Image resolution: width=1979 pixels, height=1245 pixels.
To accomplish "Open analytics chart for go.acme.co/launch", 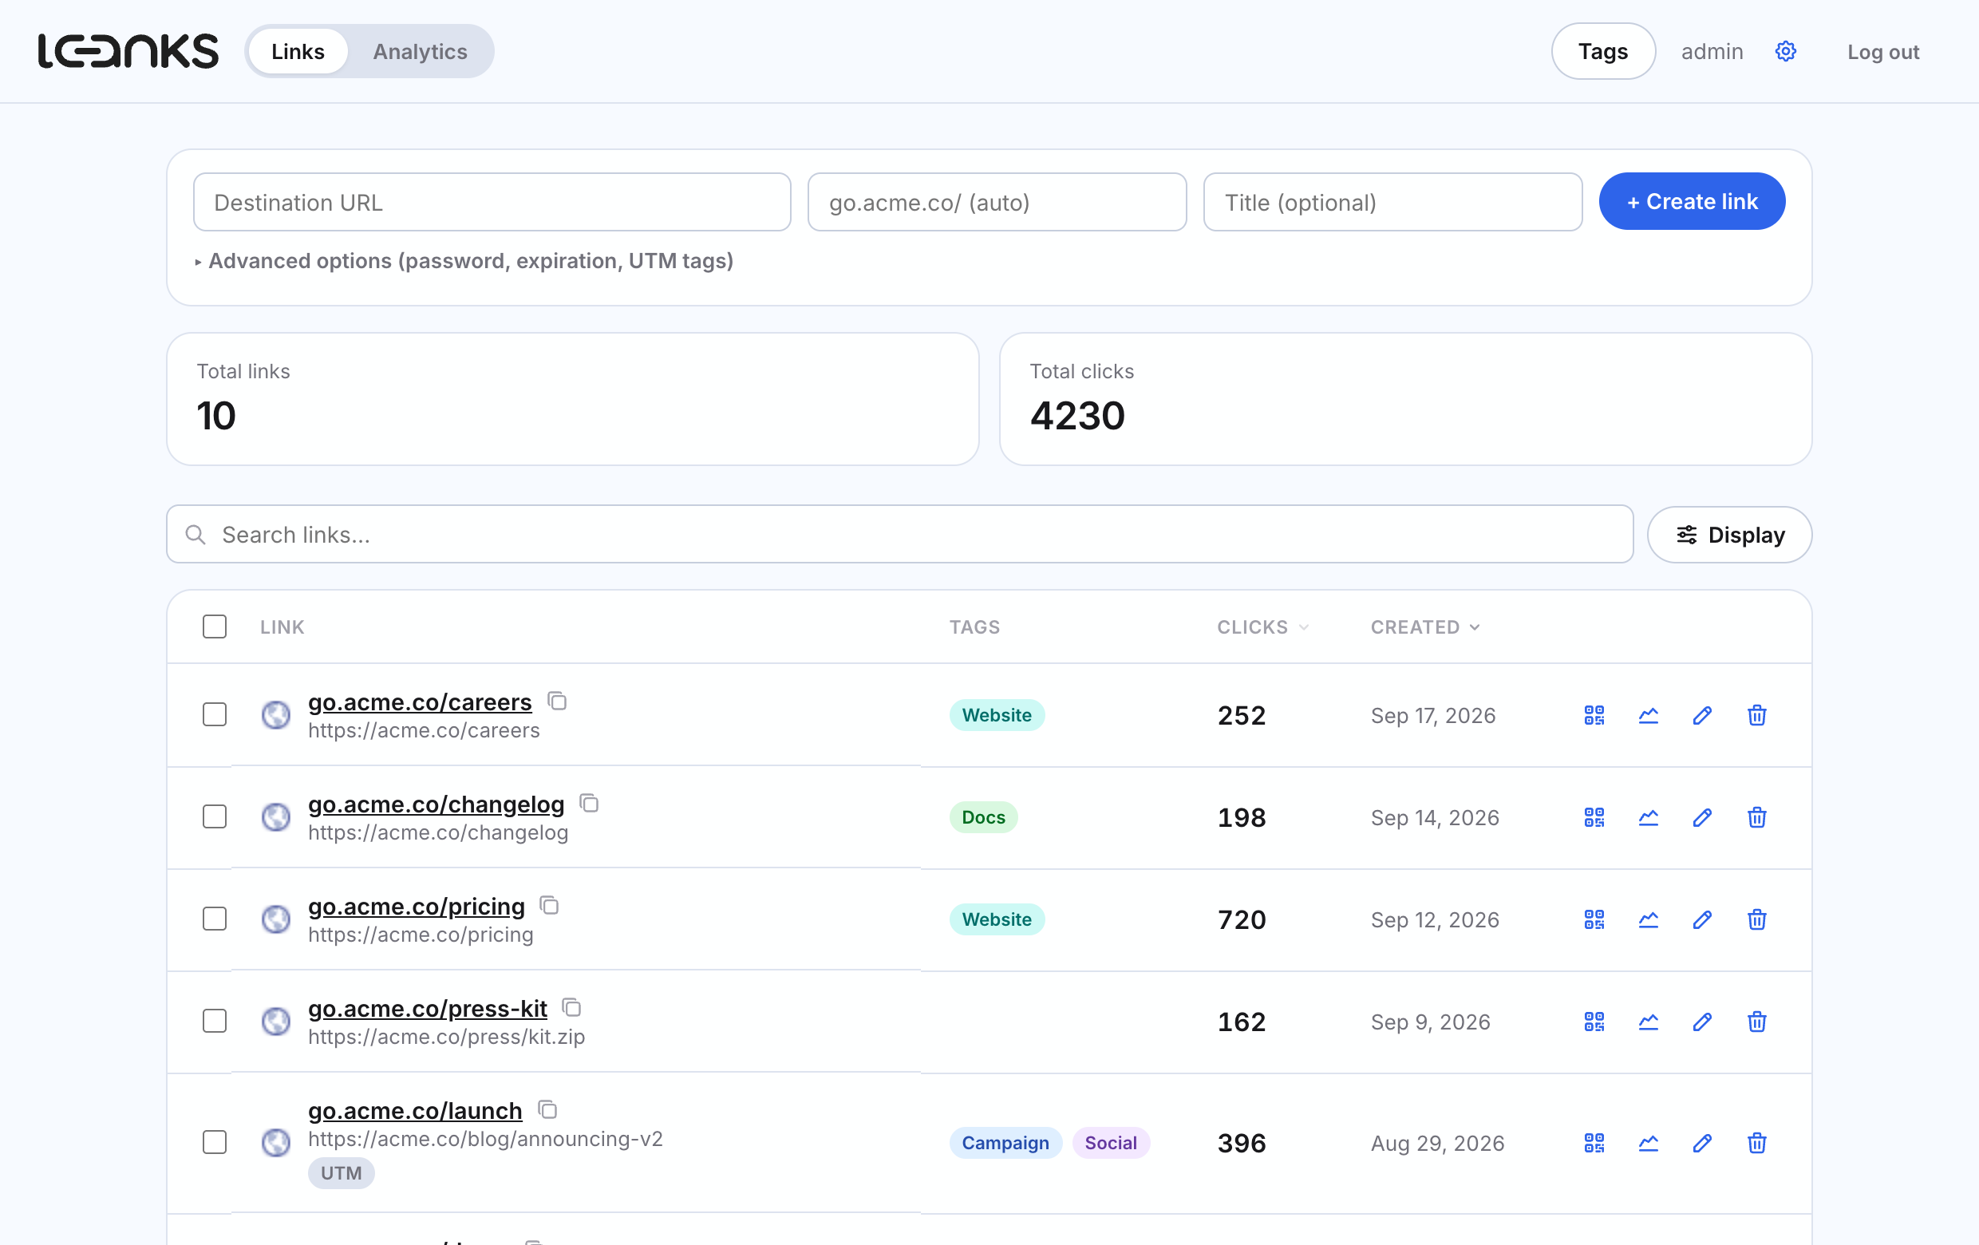I will [x=1649, y=1143].
